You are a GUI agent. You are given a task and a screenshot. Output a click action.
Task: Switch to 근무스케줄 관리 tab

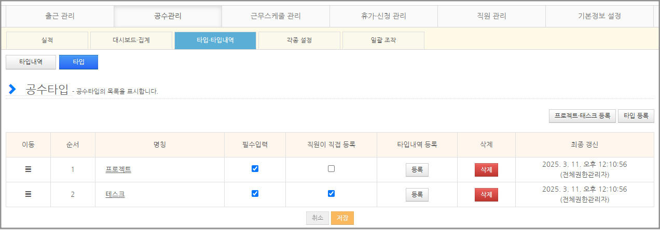pyautogui.click(x=276, y=16)
